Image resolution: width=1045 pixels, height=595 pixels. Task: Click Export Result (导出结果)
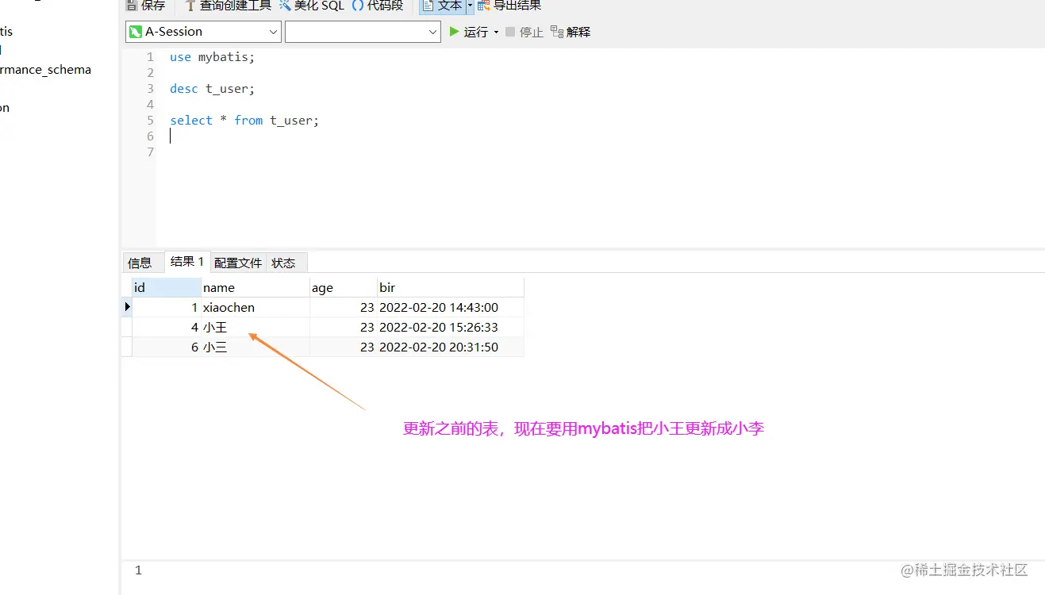509,6
